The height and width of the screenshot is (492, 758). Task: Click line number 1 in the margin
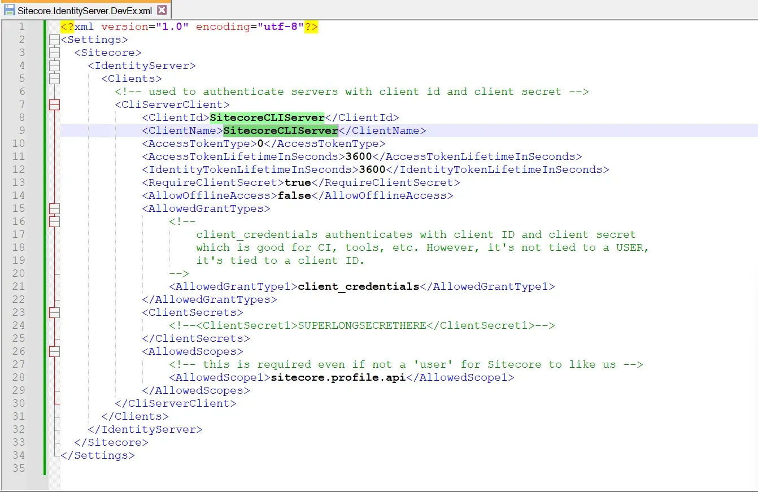21,27
